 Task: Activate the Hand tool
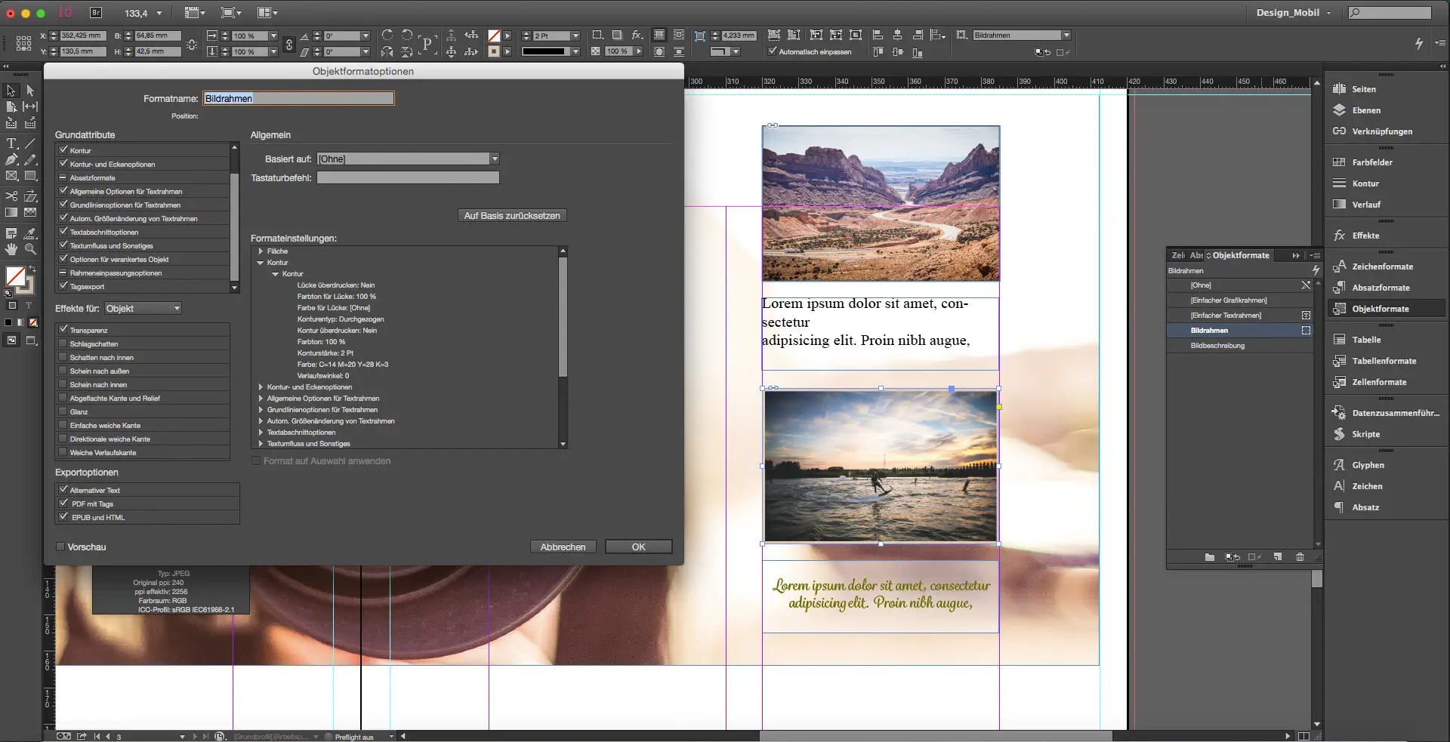[x=12, y=250]
